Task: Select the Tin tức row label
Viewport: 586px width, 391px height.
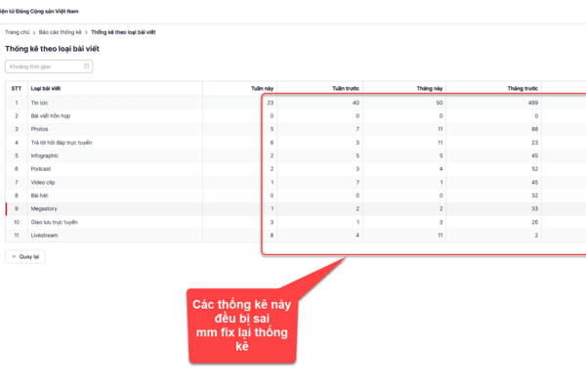Action: (x=39, y=103)
